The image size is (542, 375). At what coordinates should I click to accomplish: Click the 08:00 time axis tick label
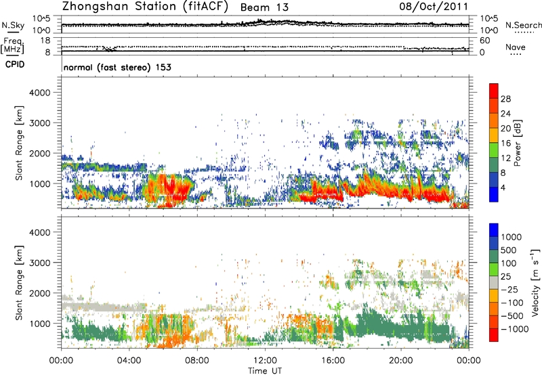click(x=197, y=361)
